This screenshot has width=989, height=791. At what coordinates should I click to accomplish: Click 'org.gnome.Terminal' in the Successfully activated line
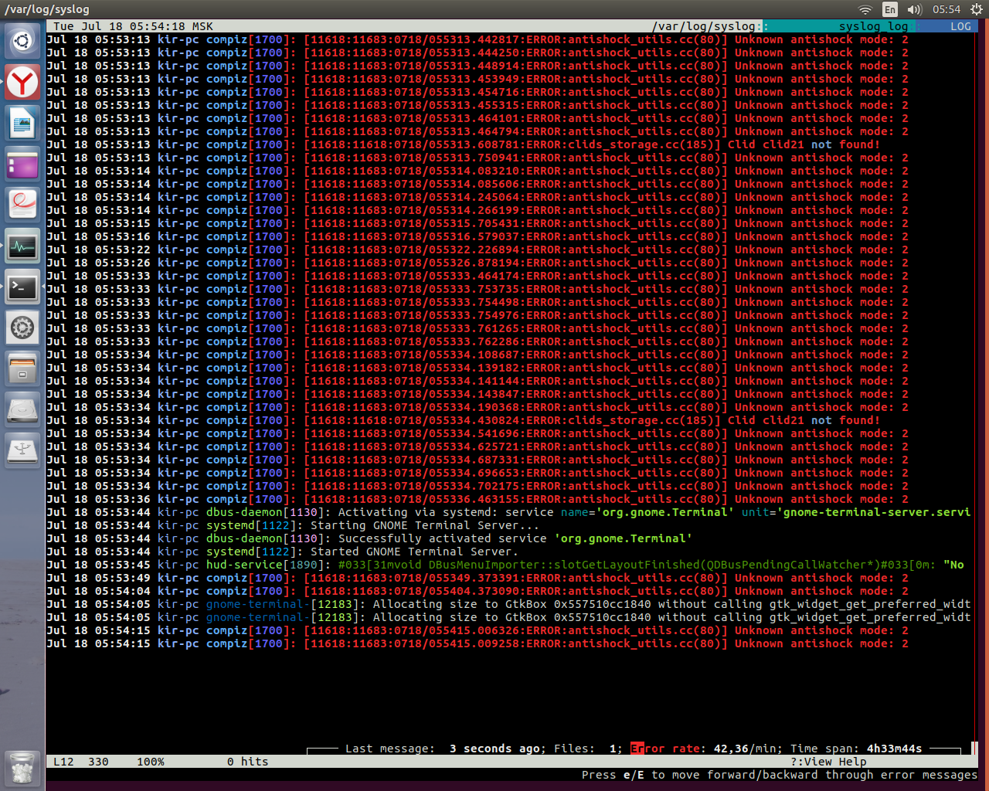624,538
